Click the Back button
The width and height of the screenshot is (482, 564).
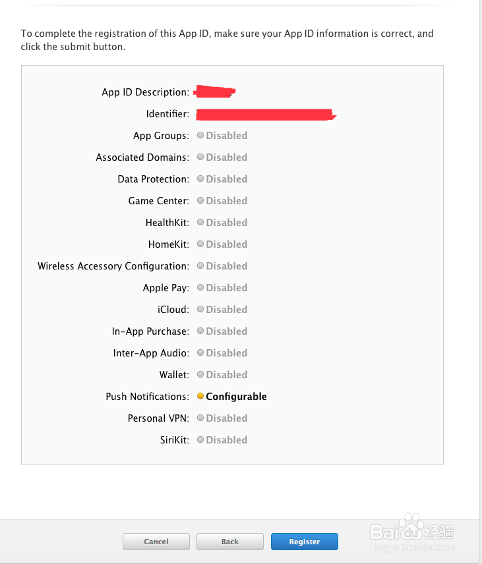(x=229, y=542)
